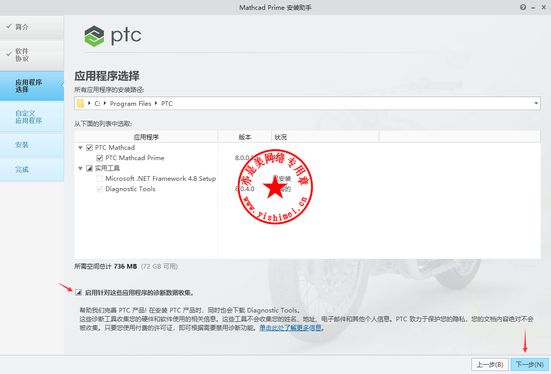This screenshot has height=374, width=551.
Task: Toggle the diagnostic data collection checkbox
Action: [79, 292]
